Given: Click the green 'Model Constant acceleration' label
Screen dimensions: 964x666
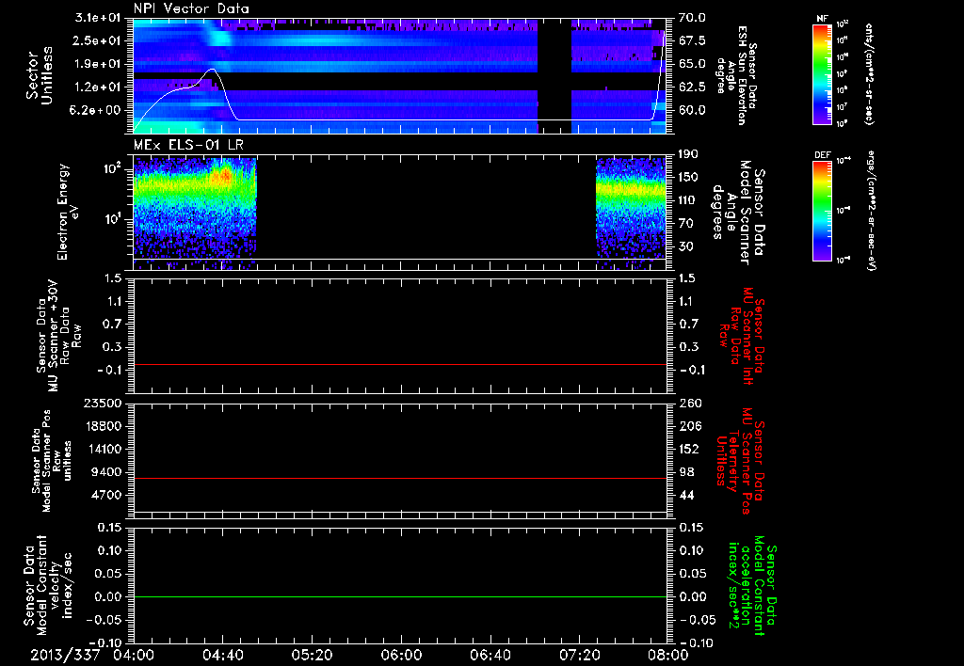Looking at the screenshot, I should point(752,586).
